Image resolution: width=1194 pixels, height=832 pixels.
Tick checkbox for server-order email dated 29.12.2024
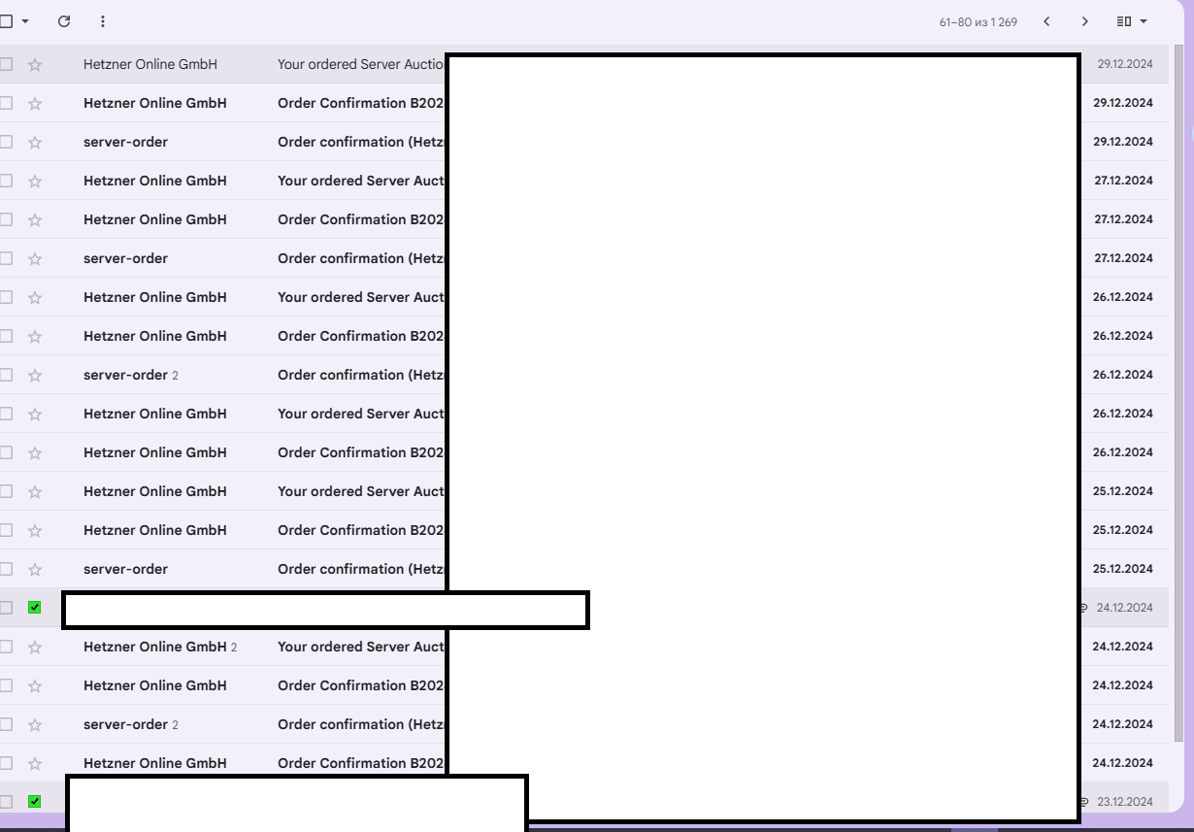(x=6, y=142)
